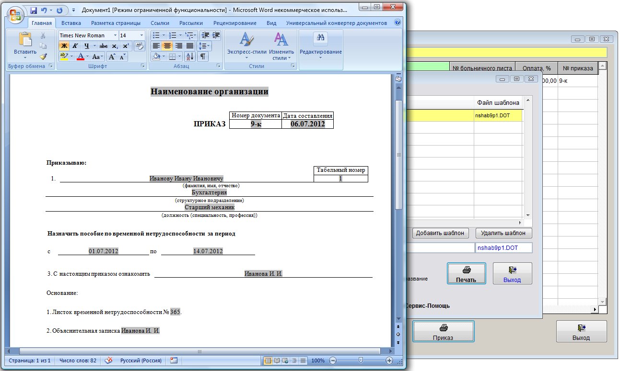The width and height of the screenshot is (620, 371).
Task: Apply a numbered list
Action: click(172, 35)
